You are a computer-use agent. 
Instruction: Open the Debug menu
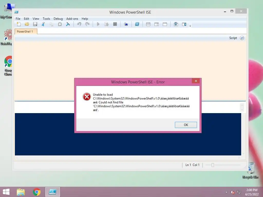tap(58, 18)
